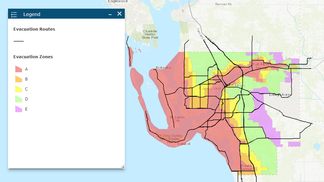
Task: Click the Evacuation Routes black line symbol
Action: coord(19,41)
